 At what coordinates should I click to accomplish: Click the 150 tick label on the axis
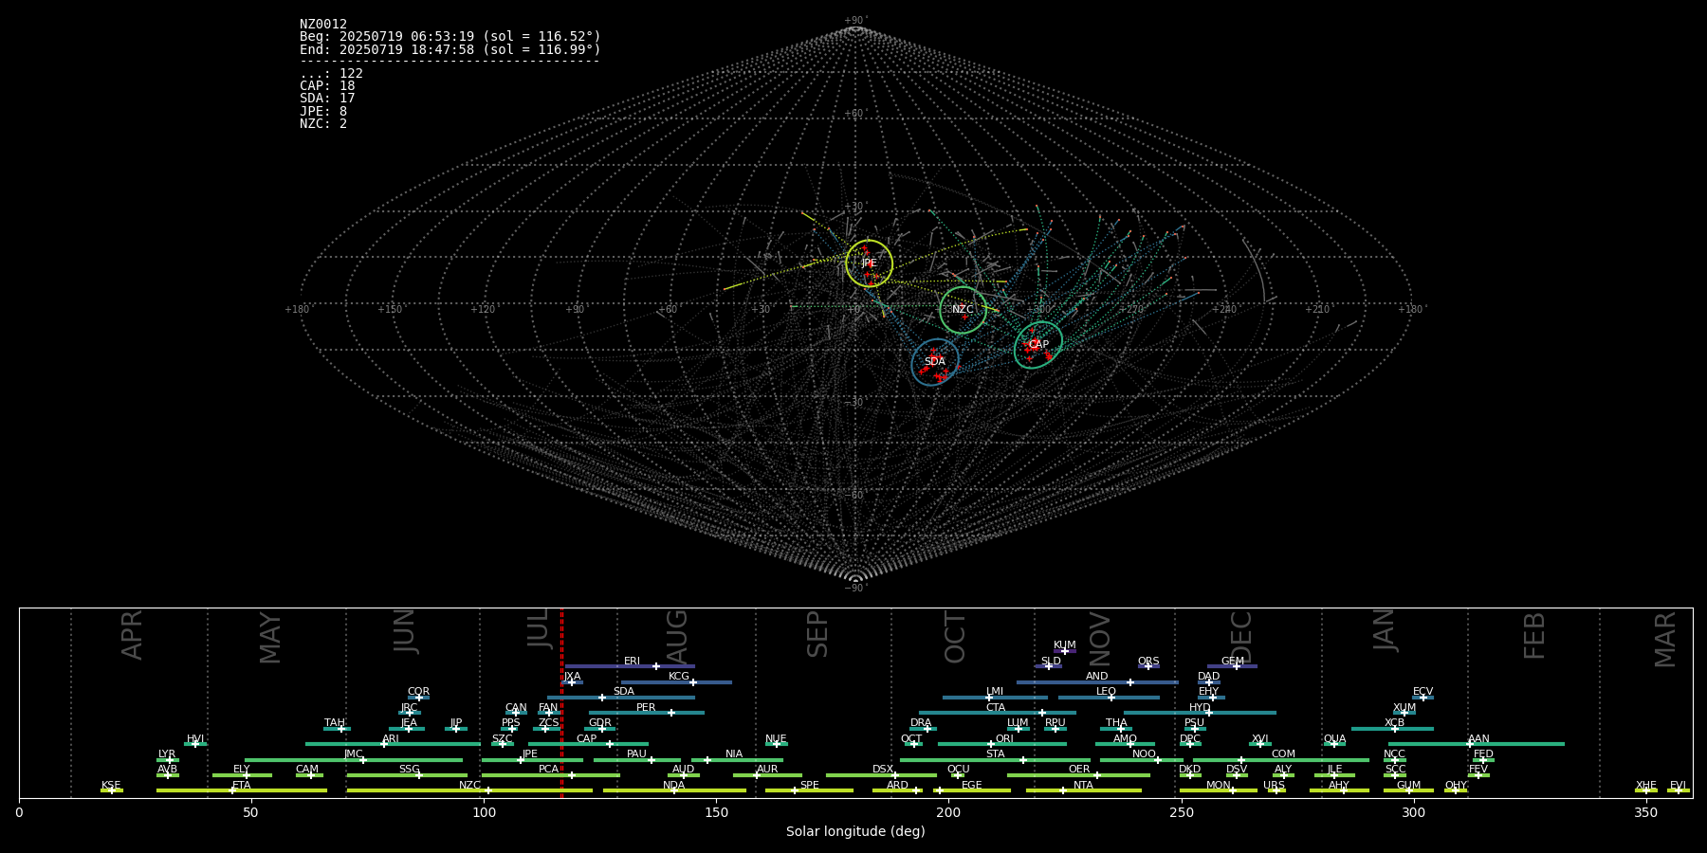click(716, 812)
